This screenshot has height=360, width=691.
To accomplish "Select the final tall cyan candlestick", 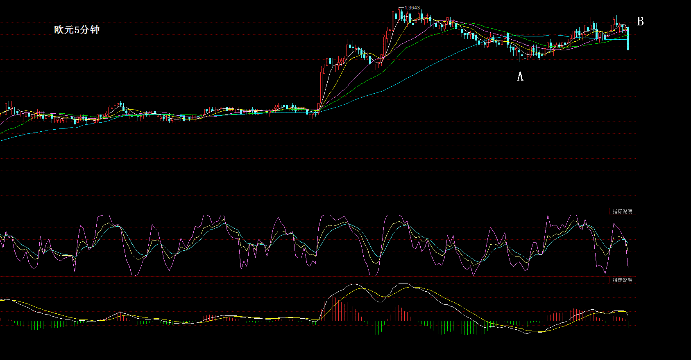I will coord(628,38).
